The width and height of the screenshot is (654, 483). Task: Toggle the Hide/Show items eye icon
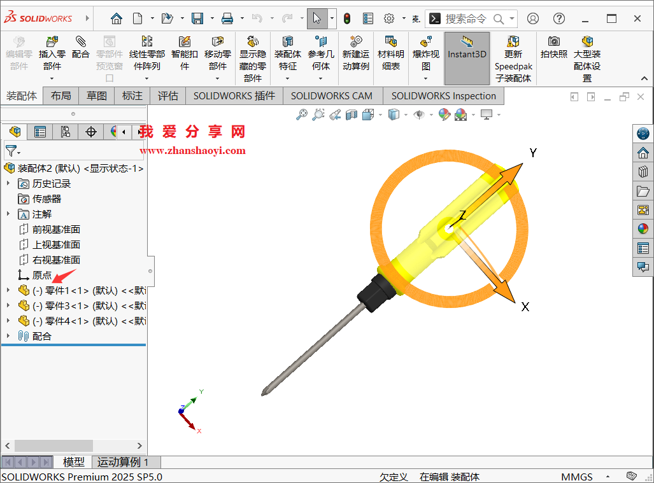pos(419,114)
